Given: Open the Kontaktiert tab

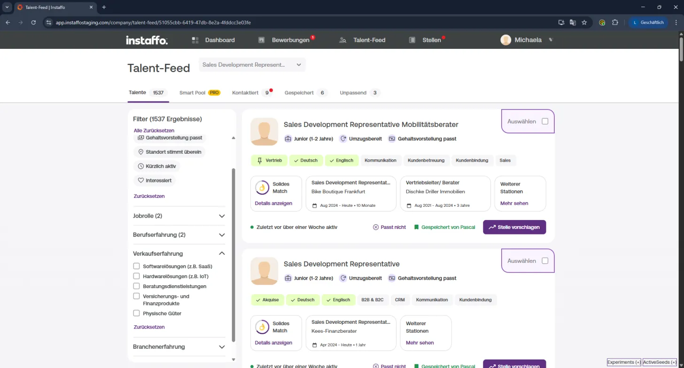Looking at the screenshot, I should tap(252, 93).
